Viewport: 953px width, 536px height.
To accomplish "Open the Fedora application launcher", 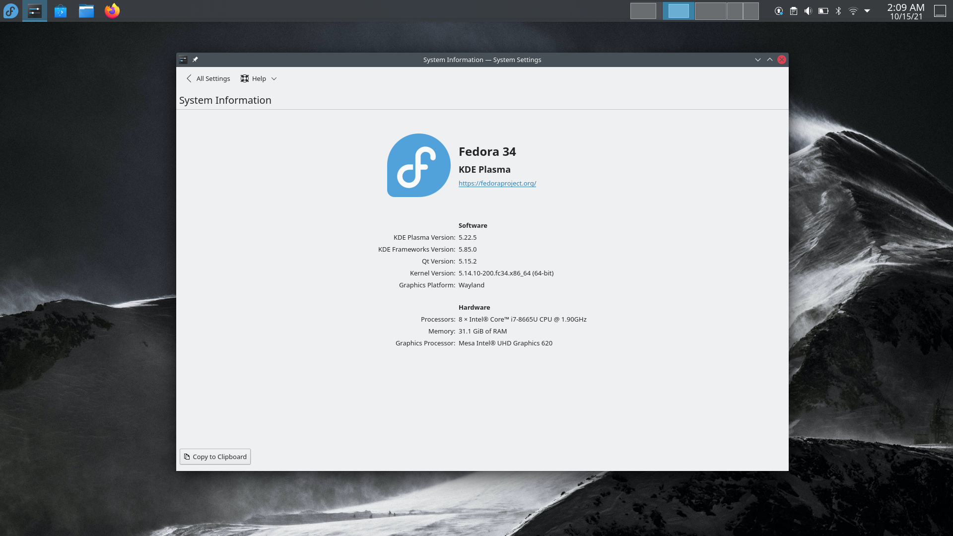I will (10, 10).
